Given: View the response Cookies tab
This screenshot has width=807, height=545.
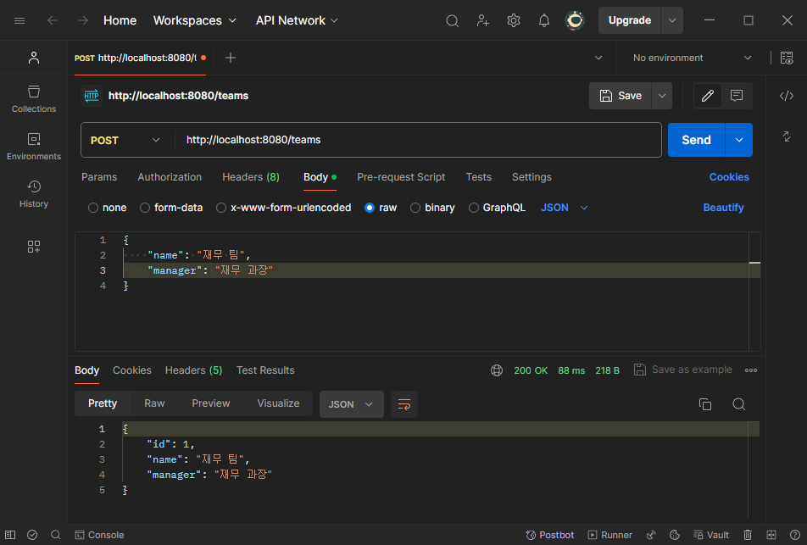Looking at the screenshot, I should [x=132, y=370].
